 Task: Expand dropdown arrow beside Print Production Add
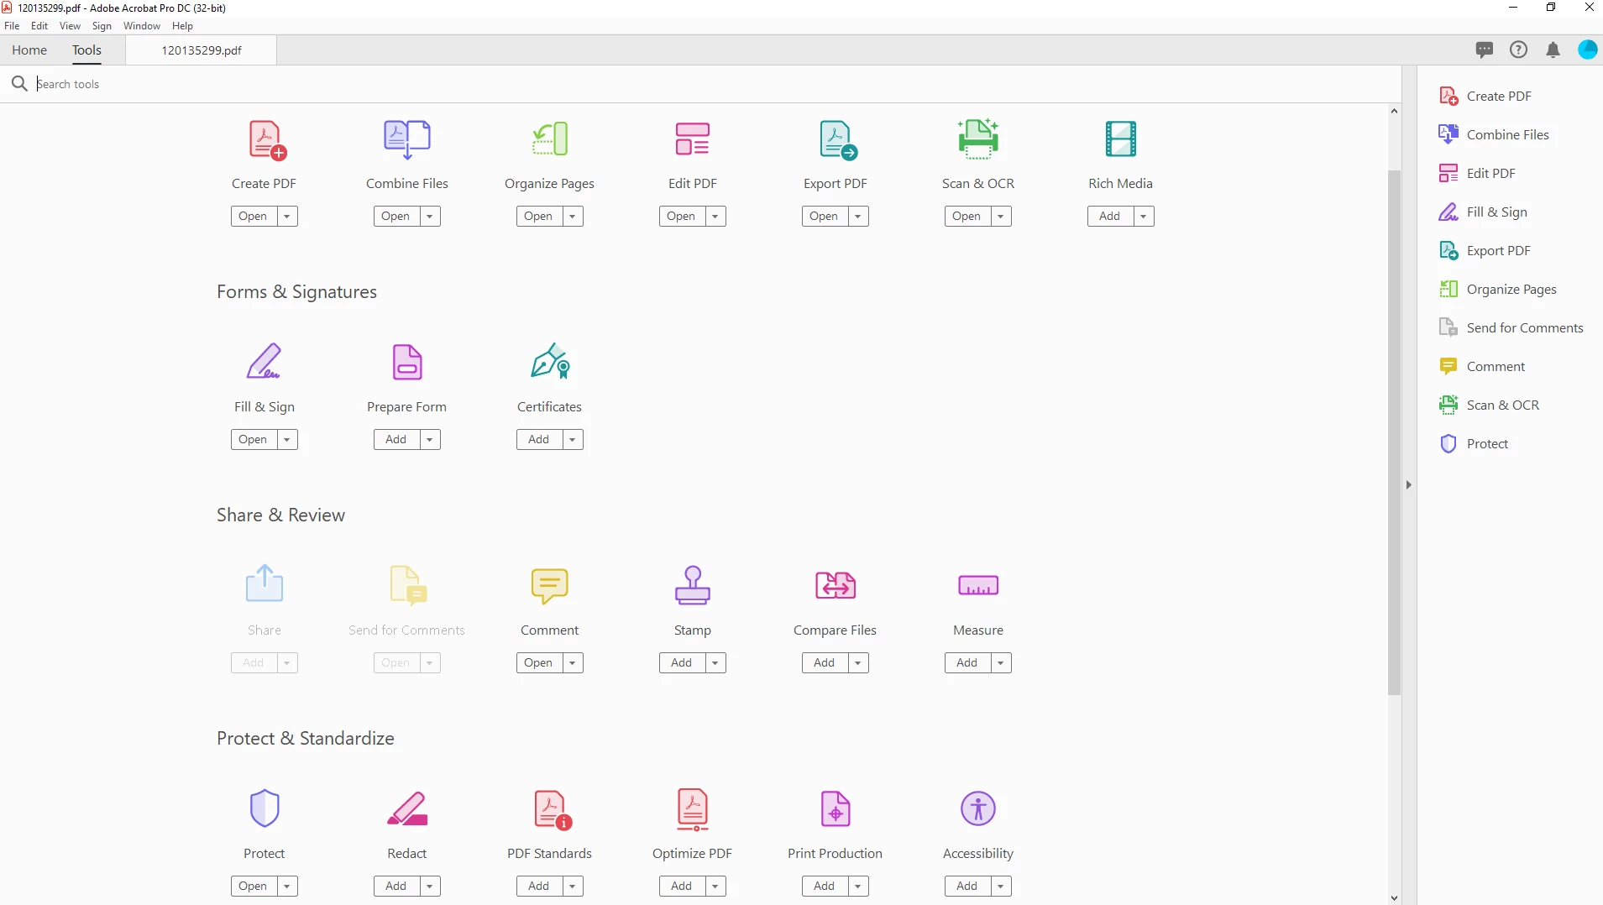(858, 886)
